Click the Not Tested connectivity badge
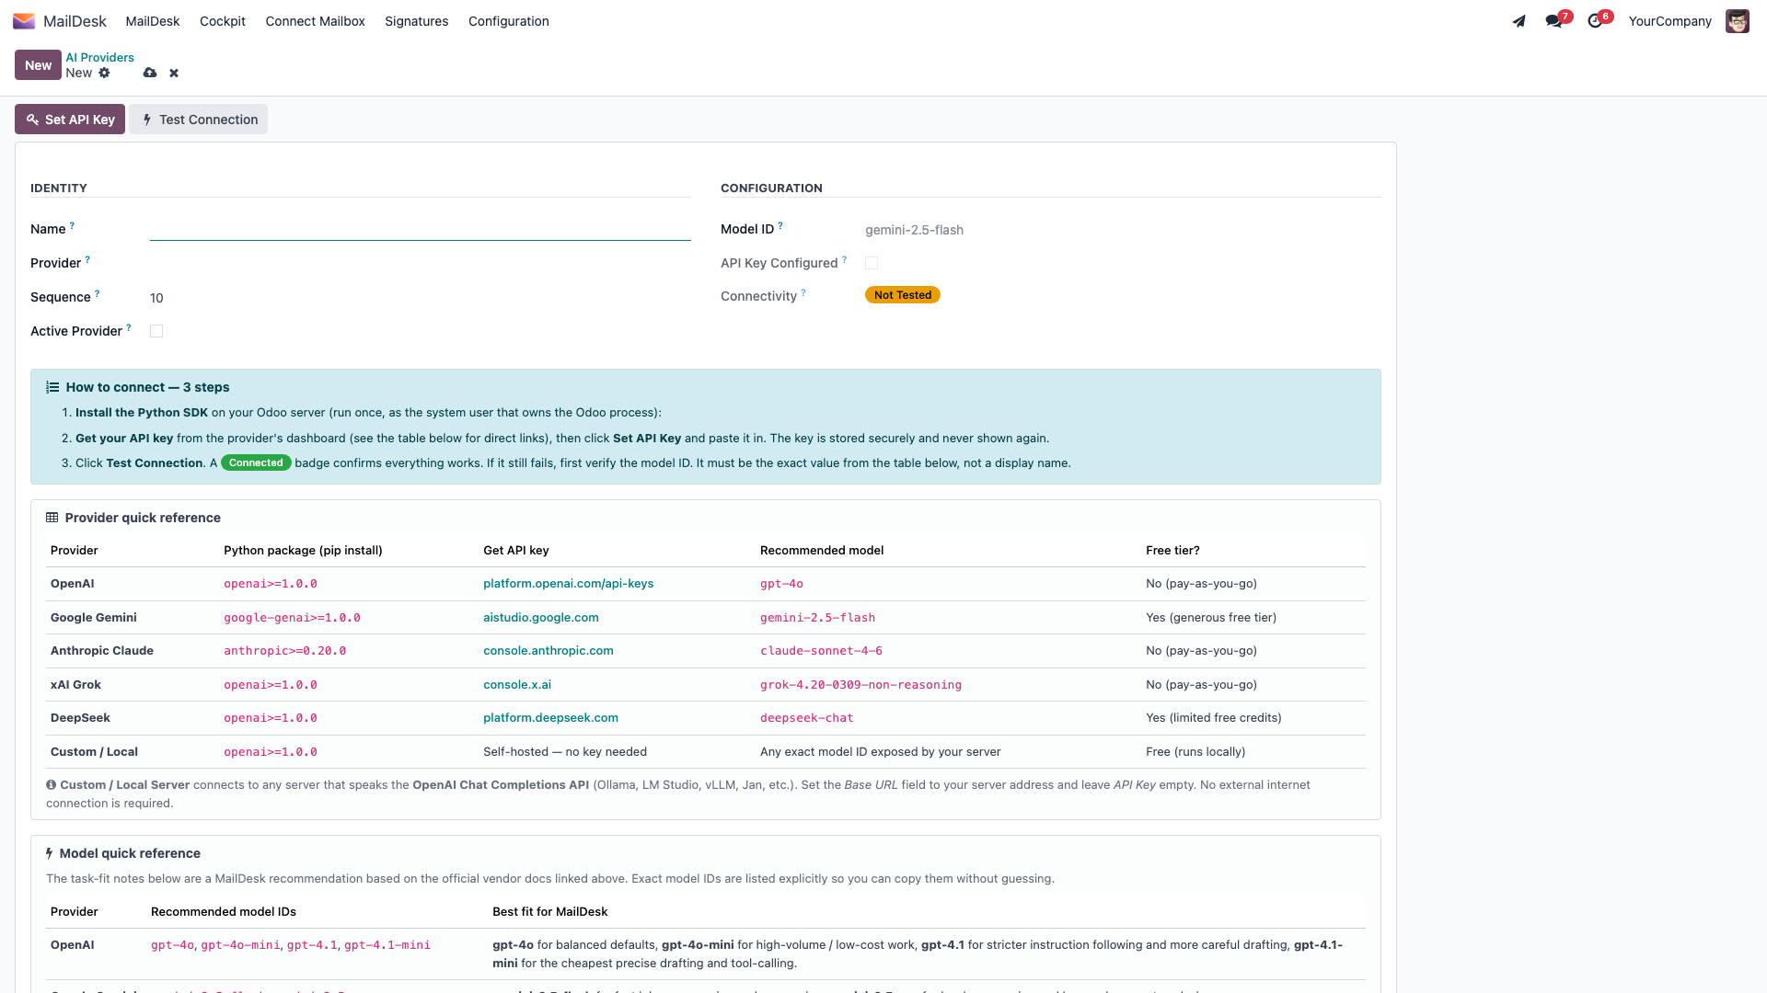Viewport: 1767px width, 993px height. click(x=902, y=295)
